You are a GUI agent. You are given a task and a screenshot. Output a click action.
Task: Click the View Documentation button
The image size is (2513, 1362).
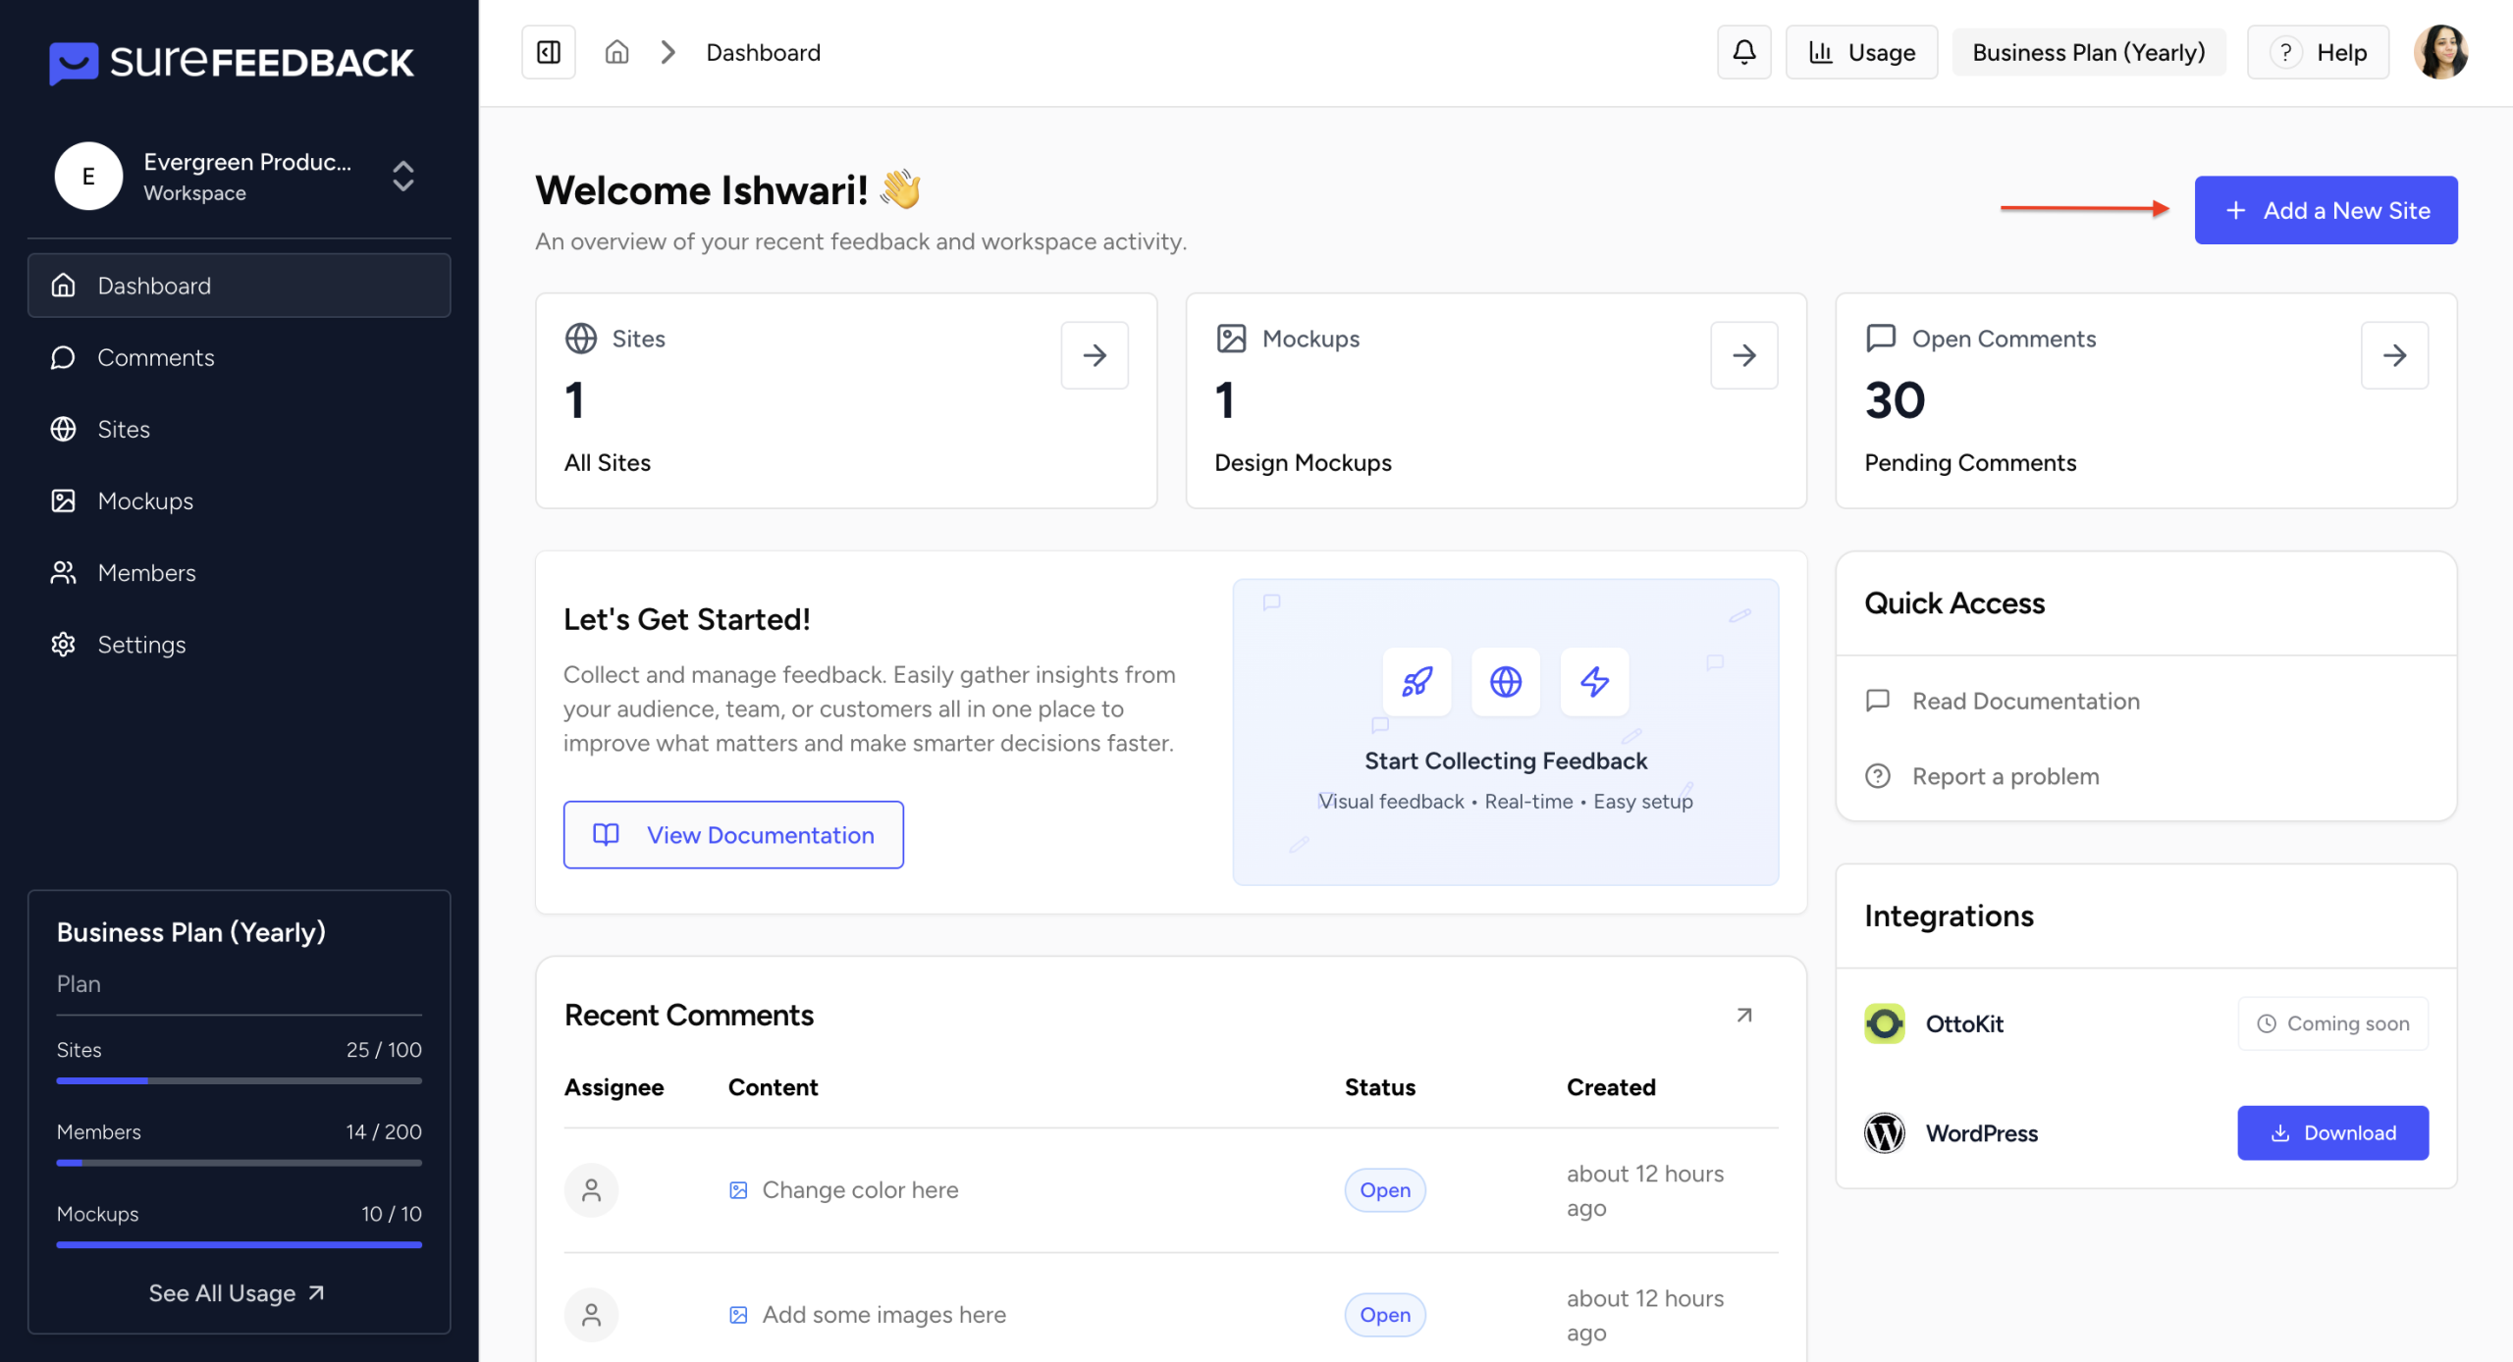(x=733, y=834)
